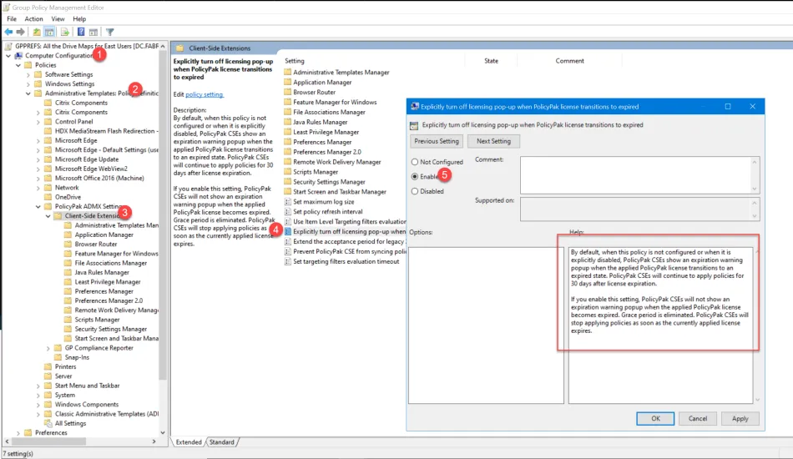Click the tree pane vertical scrollbar

pyautogui.click(x=163, y=250)
